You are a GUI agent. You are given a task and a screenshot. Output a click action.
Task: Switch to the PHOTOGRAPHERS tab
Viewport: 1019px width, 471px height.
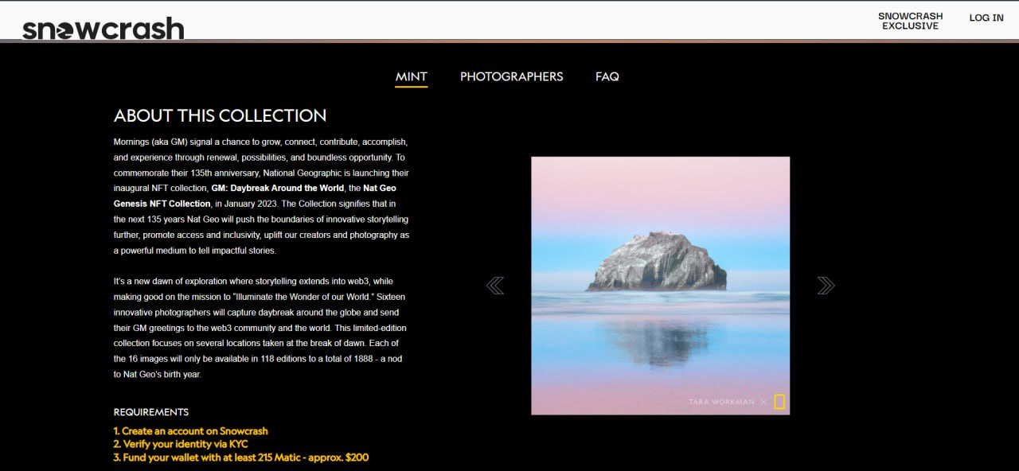[x=512, y=76]
